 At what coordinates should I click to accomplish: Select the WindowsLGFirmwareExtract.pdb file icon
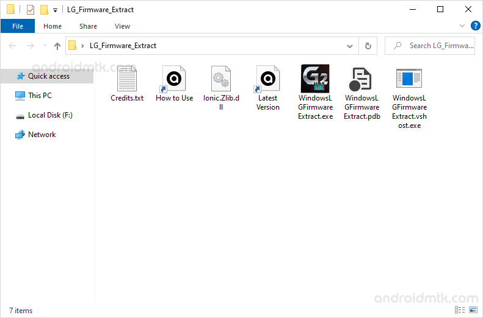coord(360,79)
